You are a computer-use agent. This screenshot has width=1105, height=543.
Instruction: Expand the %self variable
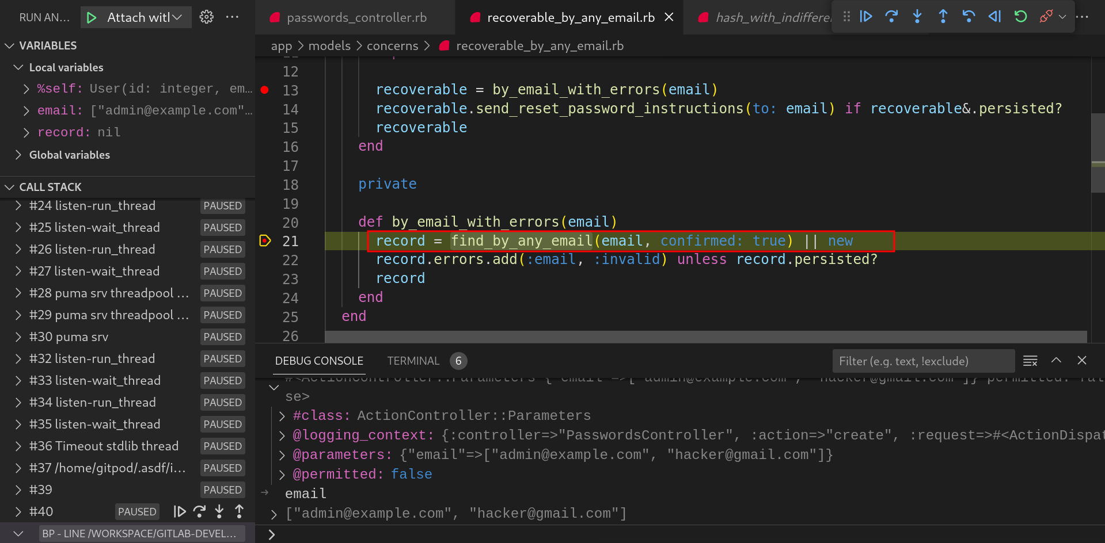point(26,89)
